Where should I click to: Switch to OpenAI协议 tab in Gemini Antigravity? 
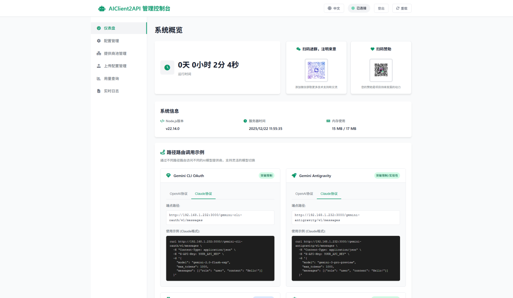(304, 194)
